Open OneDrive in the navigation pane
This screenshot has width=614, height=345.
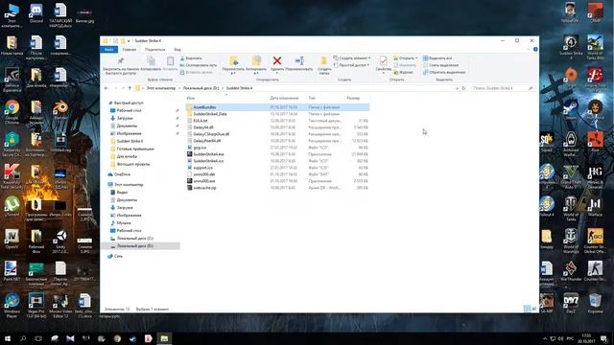[x=122, y=174]
